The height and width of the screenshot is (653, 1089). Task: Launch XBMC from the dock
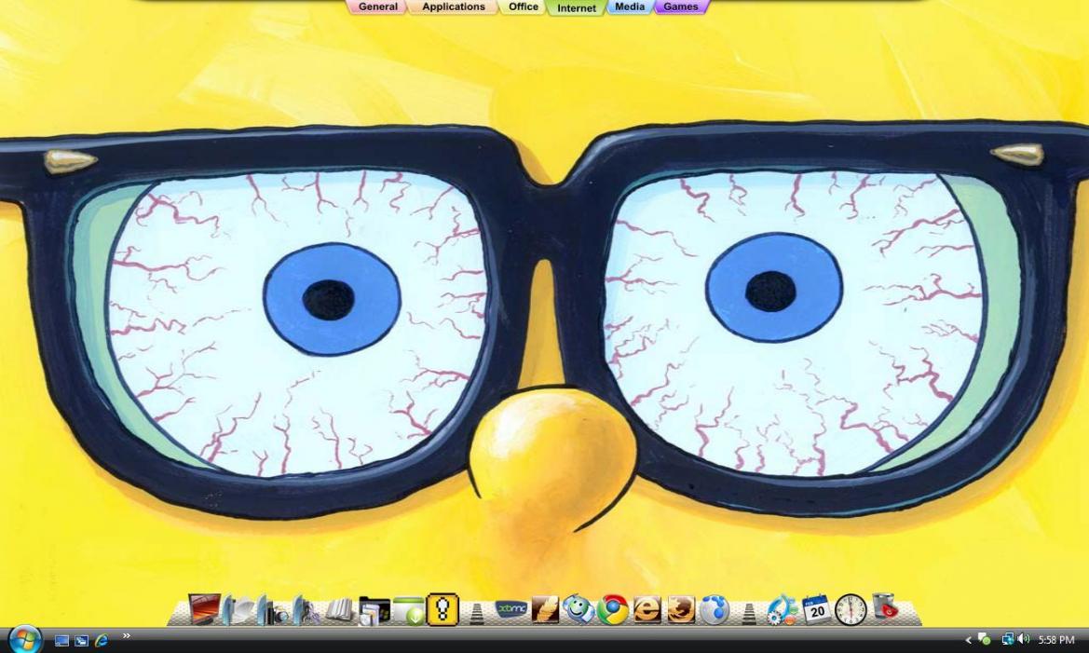[511, 609]
